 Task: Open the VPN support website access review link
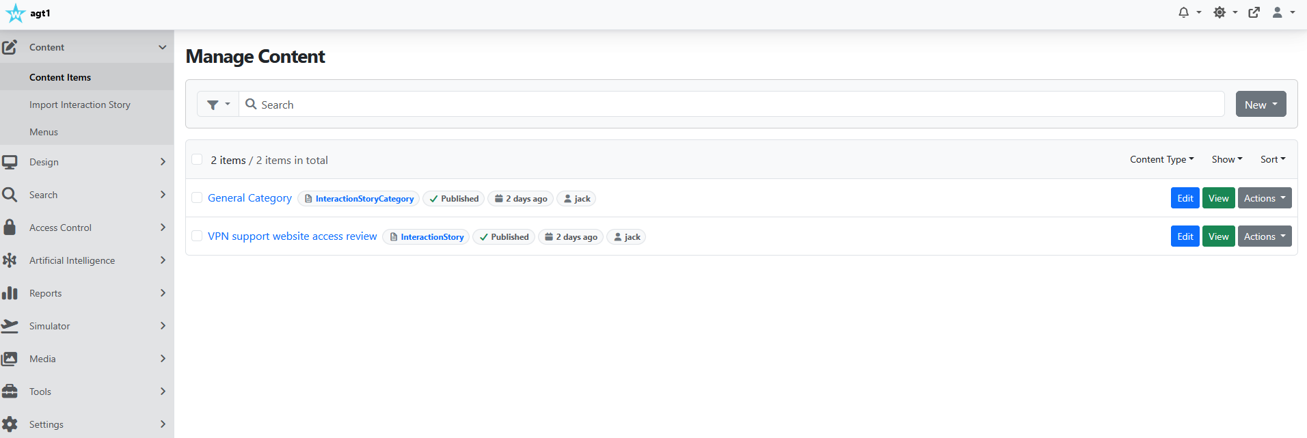click(293, 236)
